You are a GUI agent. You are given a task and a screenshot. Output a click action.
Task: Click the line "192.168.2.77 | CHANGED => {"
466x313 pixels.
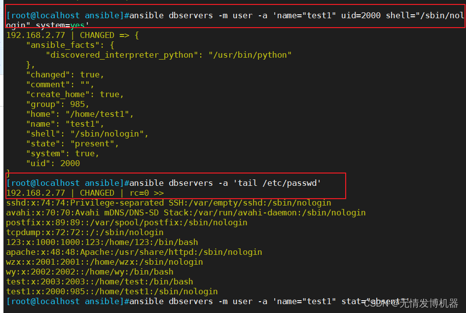(72, 35)
